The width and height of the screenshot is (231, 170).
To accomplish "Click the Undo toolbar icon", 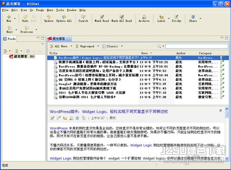I will [x=25, y=19].
